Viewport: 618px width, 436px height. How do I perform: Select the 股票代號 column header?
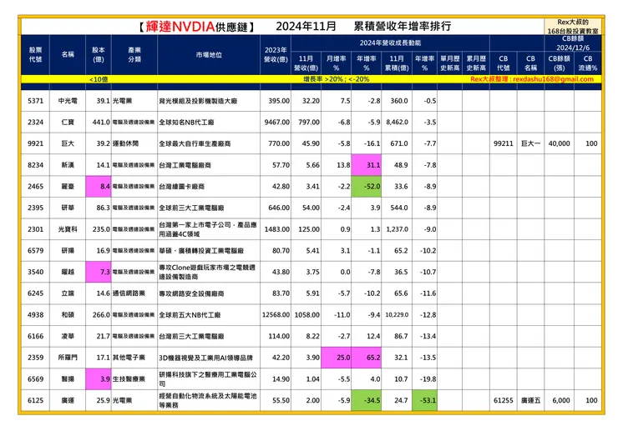pyautogui.click(x=35, y=55)
